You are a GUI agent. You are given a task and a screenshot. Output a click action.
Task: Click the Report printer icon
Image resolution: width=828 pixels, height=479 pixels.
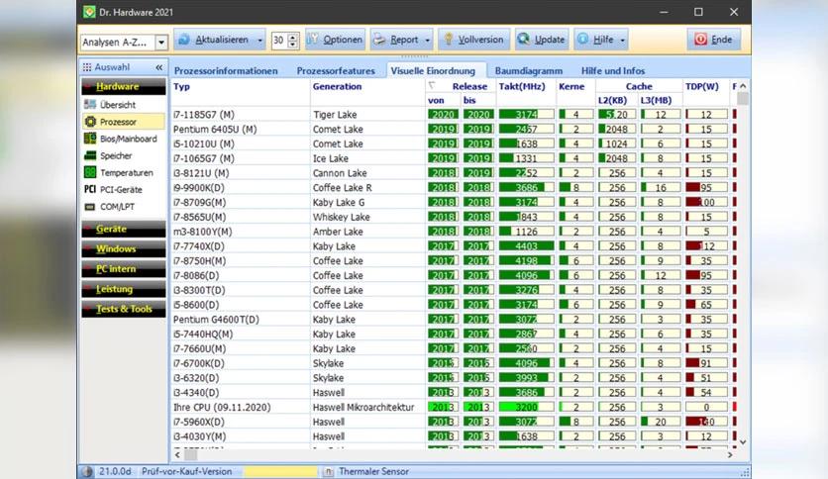click(x=379, y=40)
